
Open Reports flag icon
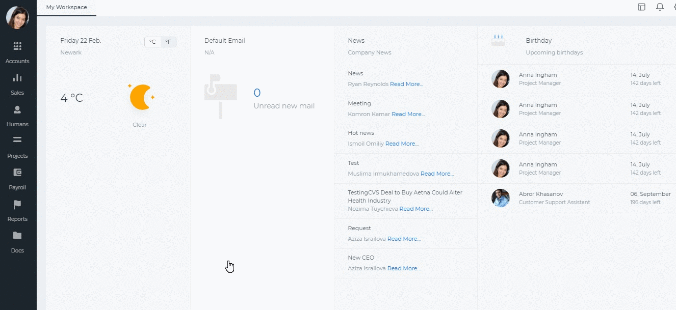(x=17, y=204)
